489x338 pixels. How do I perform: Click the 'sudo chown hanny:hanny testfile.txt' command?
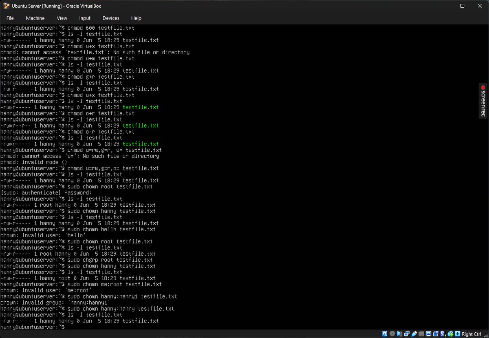121,309
